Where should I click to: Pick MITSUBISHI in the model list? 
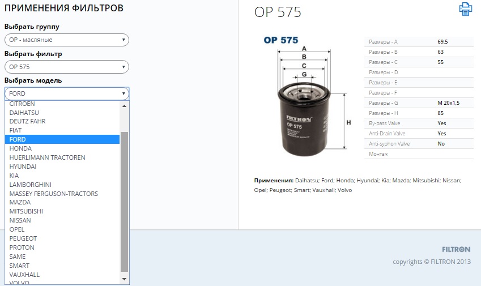(x=62, y=211)
